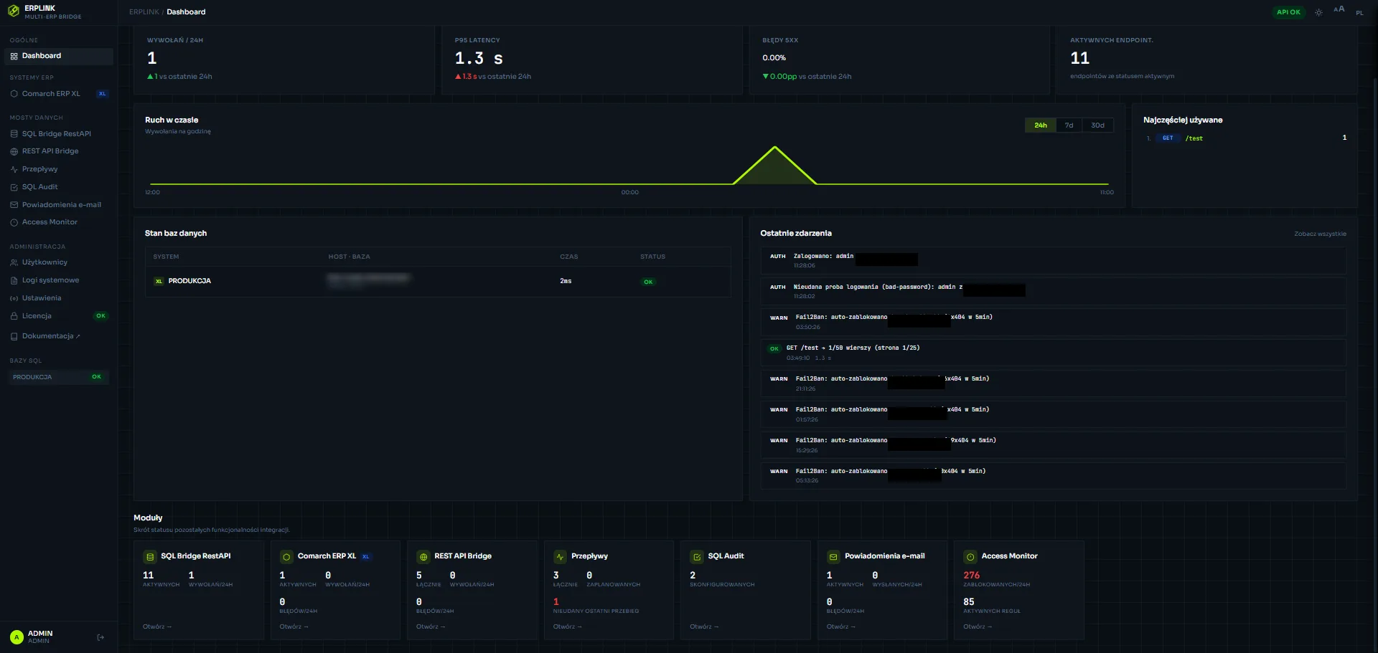Viewport: 1378px width, 653px height.
Task: Click the Powiadomienia e-mail envelope icon
Action: 14,205
